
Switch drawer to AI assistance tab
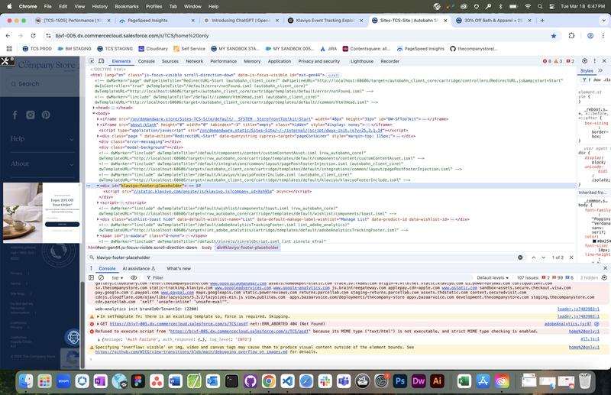click(139, 268)
